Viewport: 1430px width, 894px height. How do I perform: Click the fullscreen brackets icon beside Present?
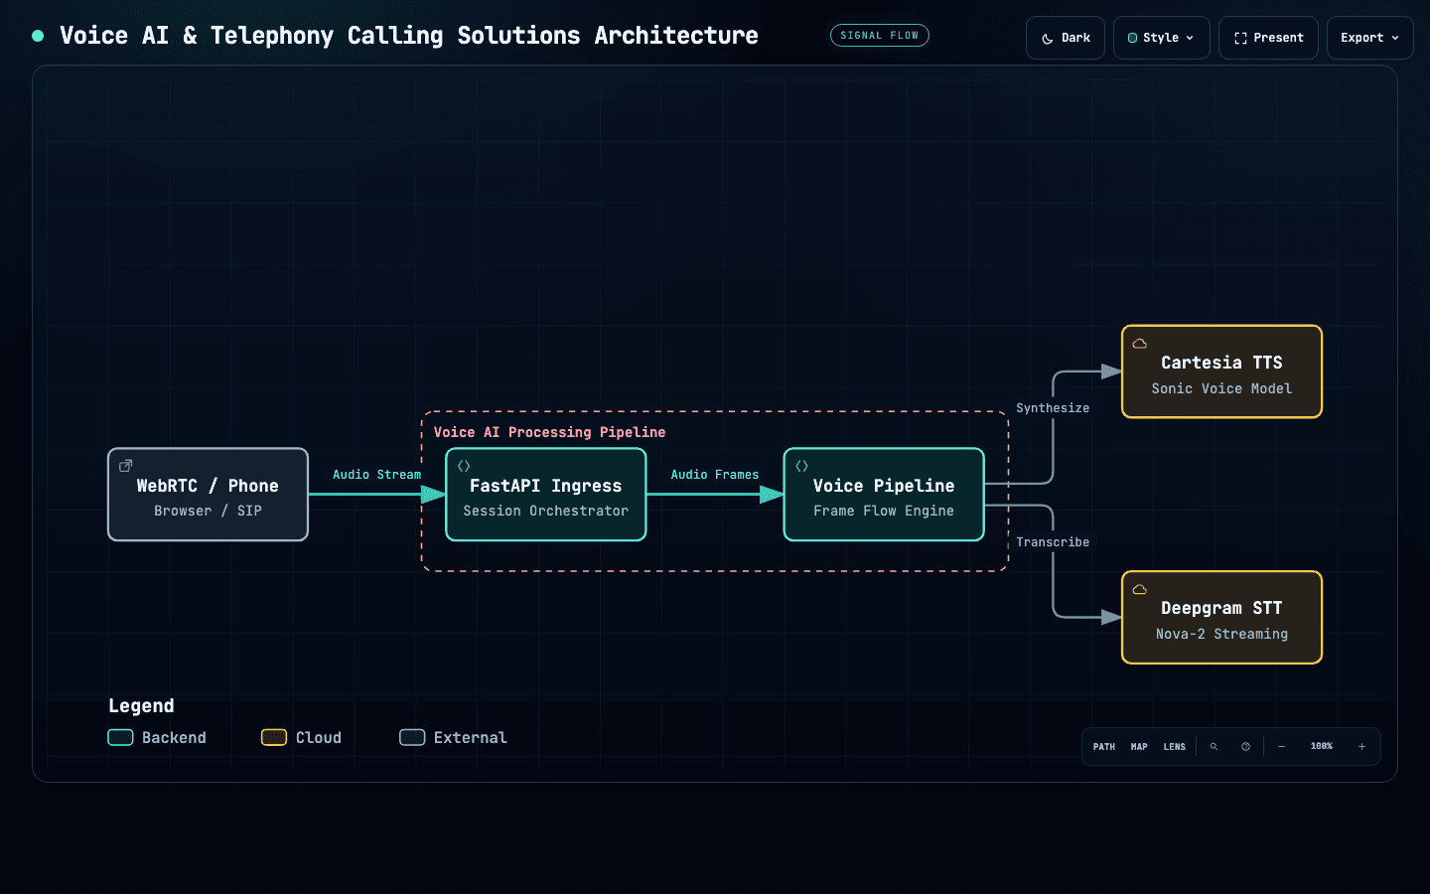click(1240, 39)
